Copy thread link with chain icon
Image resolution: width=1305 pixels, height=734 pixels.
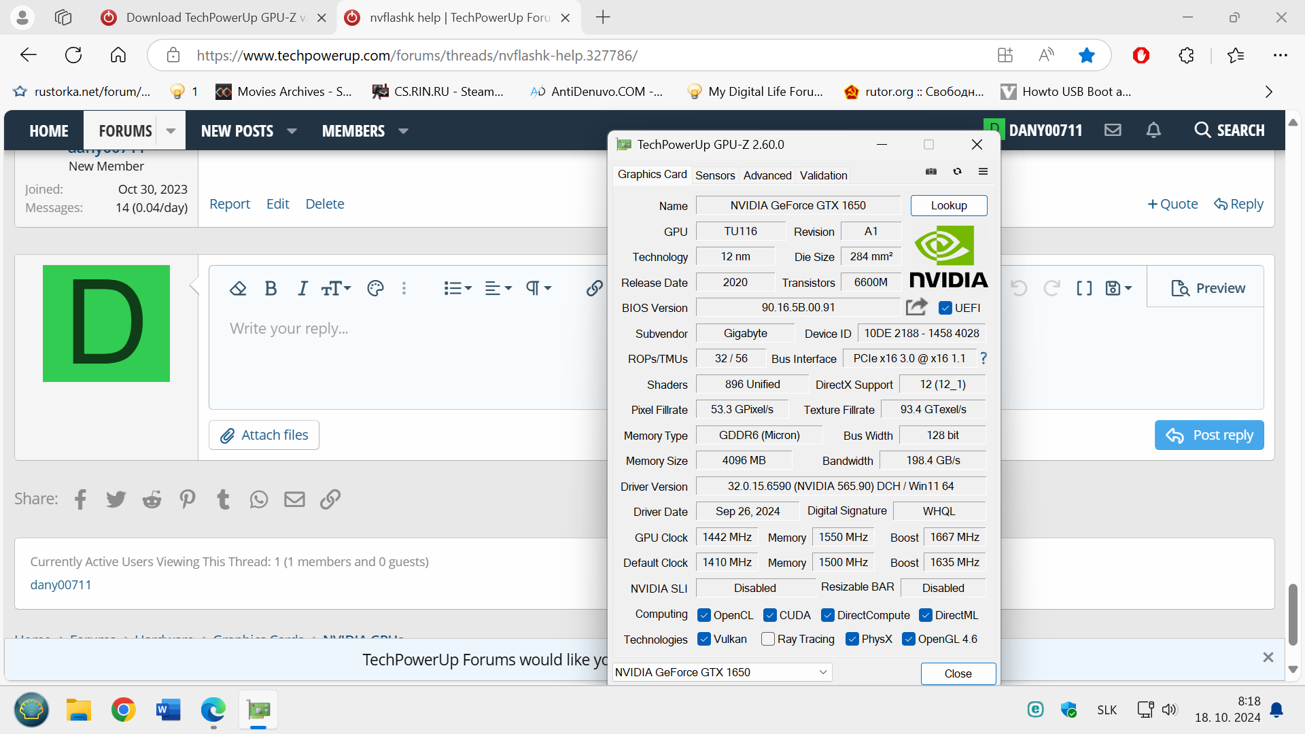[330, 500]
